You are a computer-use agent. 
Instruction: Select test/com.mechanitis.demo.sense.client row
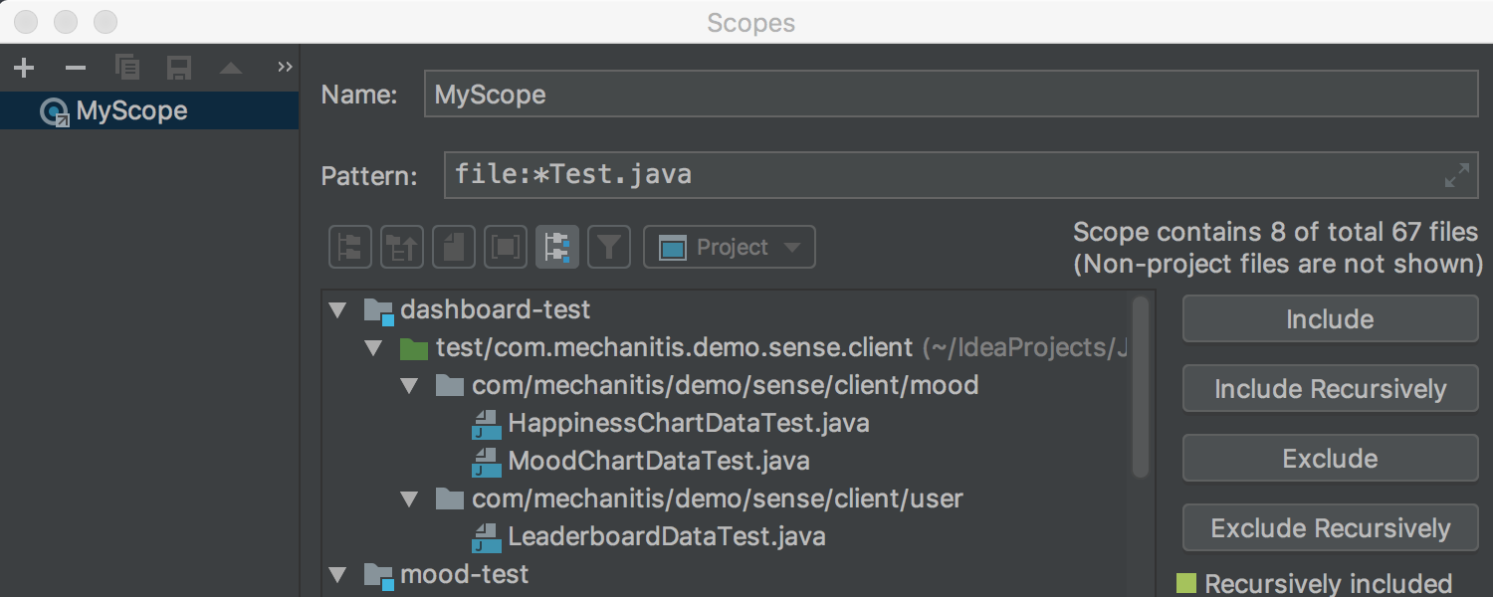727,348
